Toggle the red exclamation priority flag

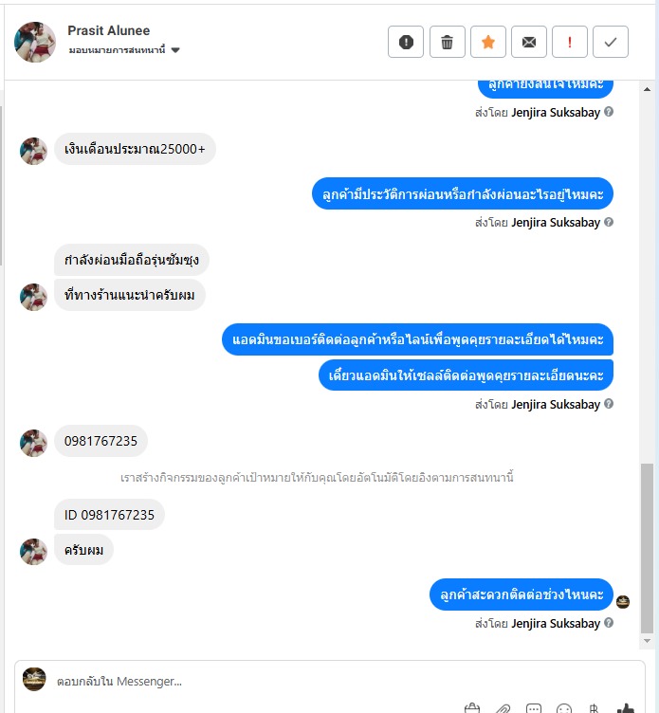coord(570,42)
